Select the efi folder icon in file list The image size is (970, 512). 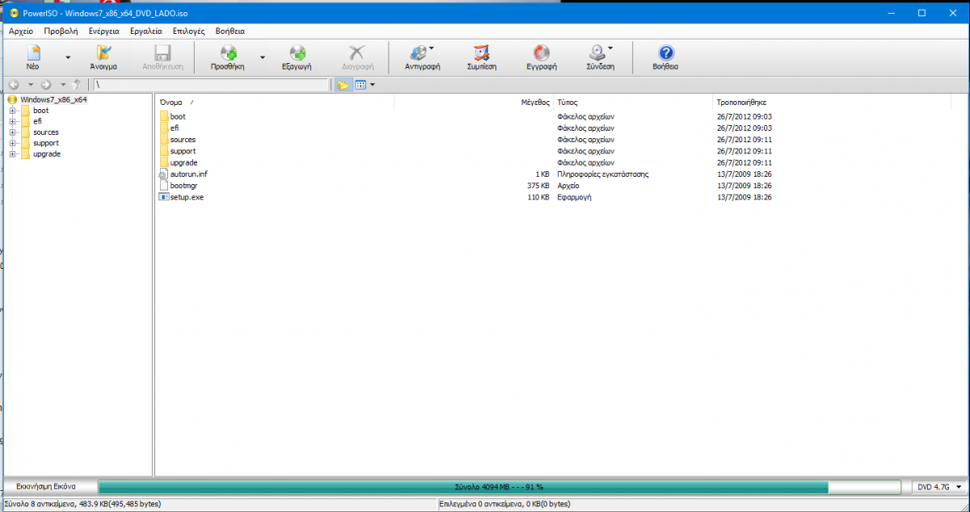click(x=164, y=128)
